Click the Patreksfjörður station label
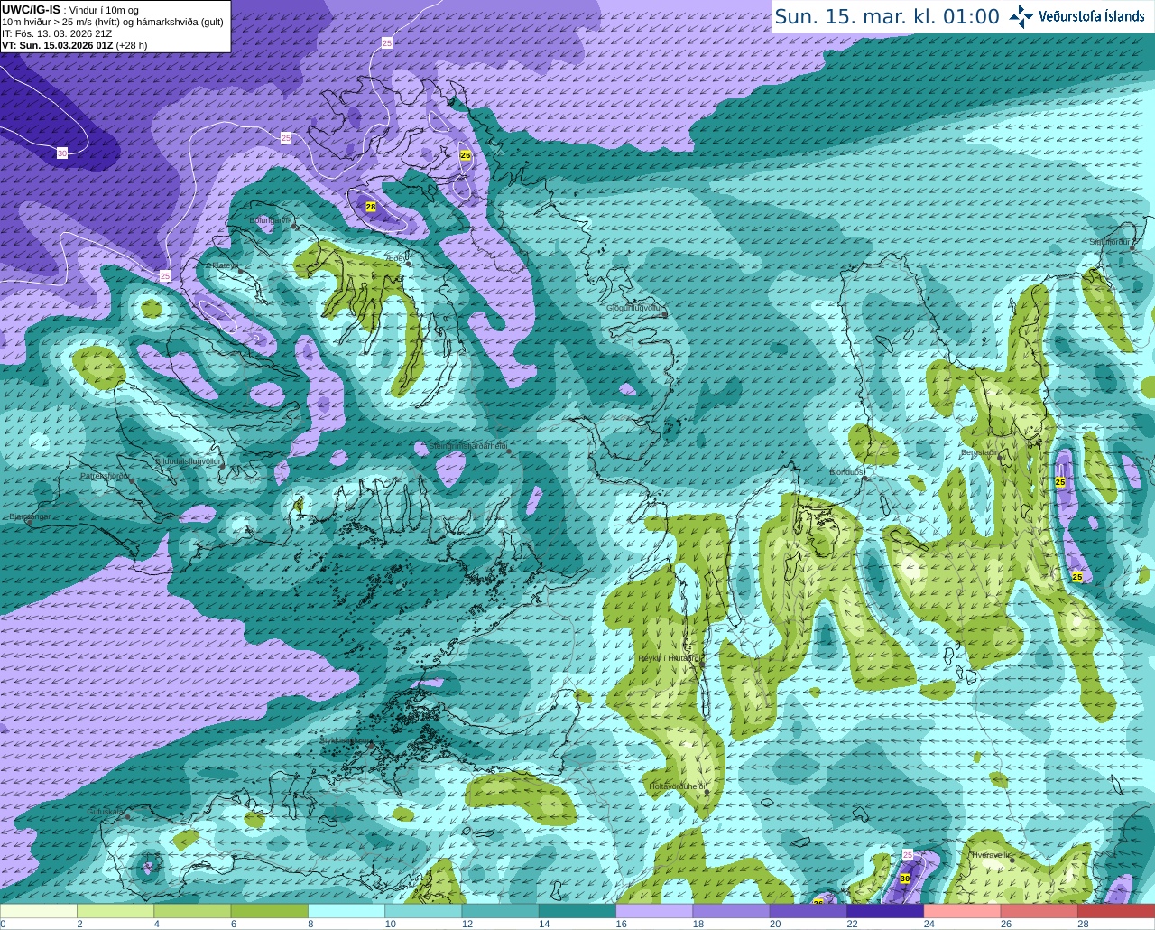The width and height of the screenshot is (1155, 930). click(106, 476)
